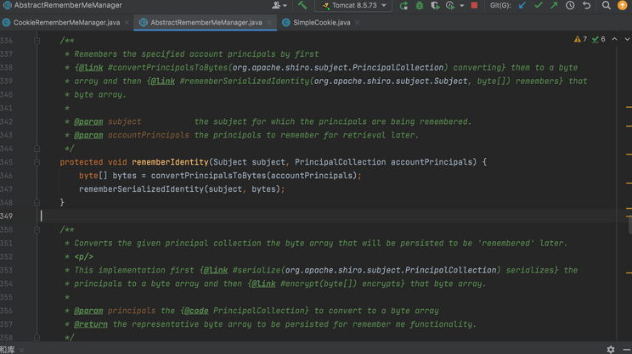Switch to SimpleCookie.java tab
Screen dimensions: 632x354
coord(321,23)
